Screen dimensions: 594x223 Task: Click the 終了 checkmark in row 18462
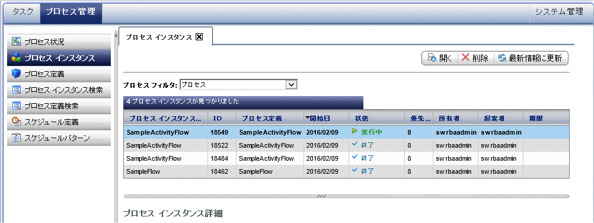(355, 170)
